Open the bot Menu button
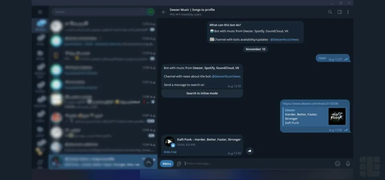Image resolution: width=385 pixels, height=180 pixels. [x=167, y=164]
